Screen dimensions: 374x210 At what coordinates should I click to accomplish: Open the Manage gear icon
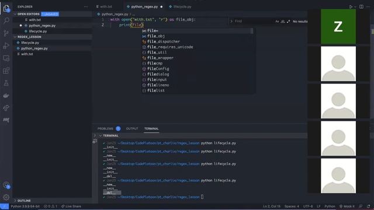6,197
